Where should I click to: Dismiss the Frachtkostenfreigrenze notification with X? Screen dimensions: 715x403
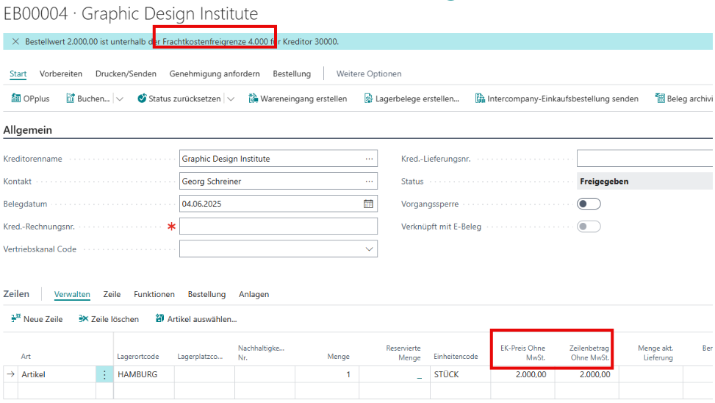(15, 42)
